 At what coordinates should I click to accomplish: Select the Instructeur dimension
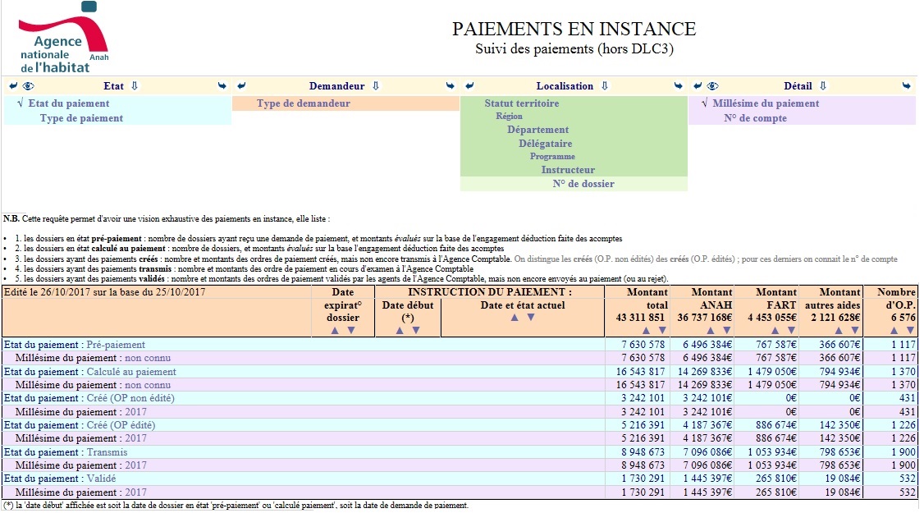pos(568,170)
